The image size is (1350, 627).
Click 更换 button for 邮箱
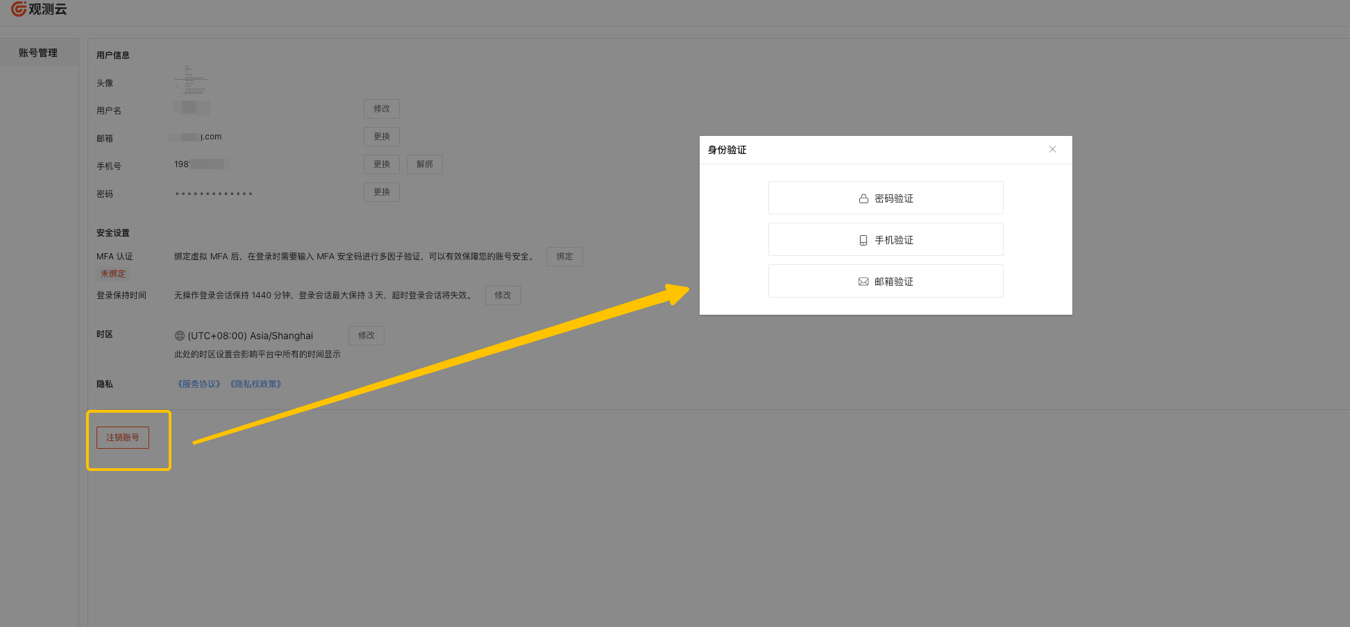(x=382, y=137)
